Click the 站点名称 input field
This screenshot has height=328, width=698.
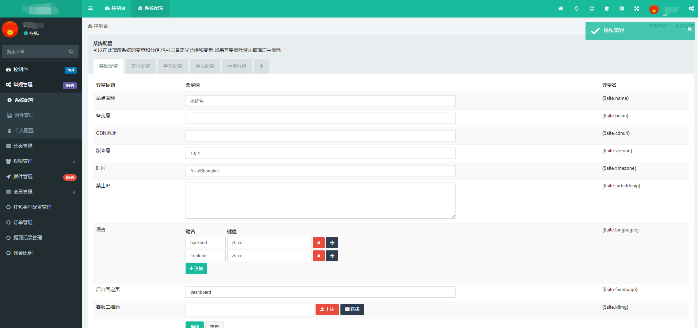(x=320, y=101)
